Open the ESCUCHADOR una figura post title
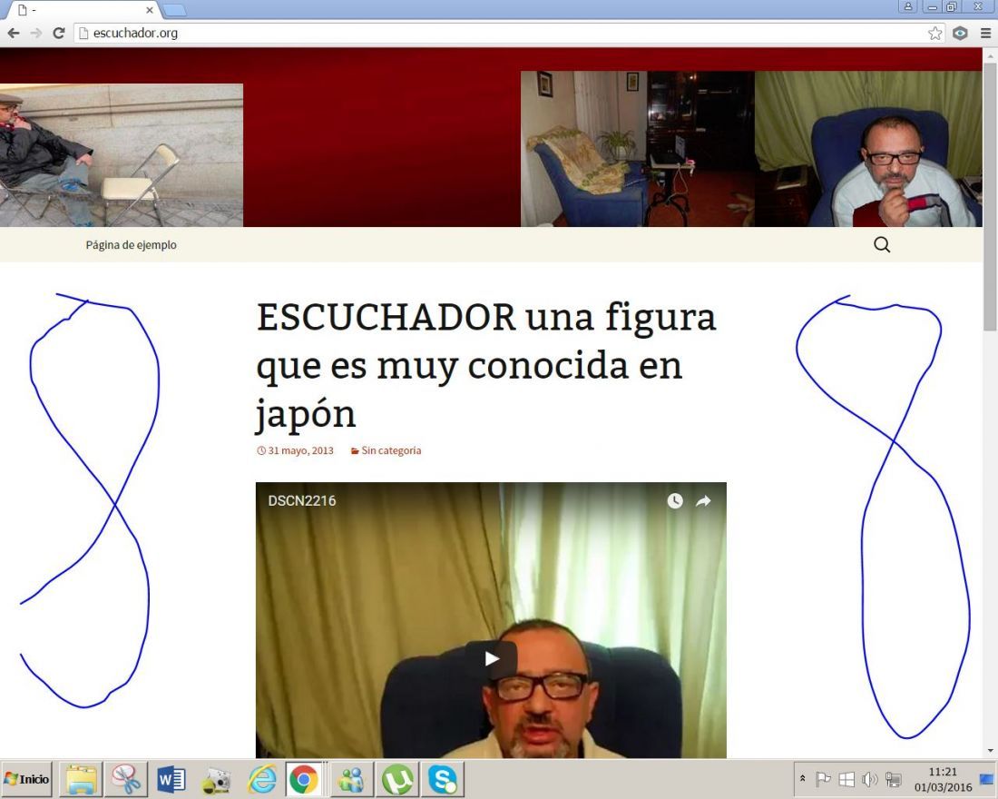Image resolution: width=998 pixels, height=799 pixels. [x=486, y=365]
